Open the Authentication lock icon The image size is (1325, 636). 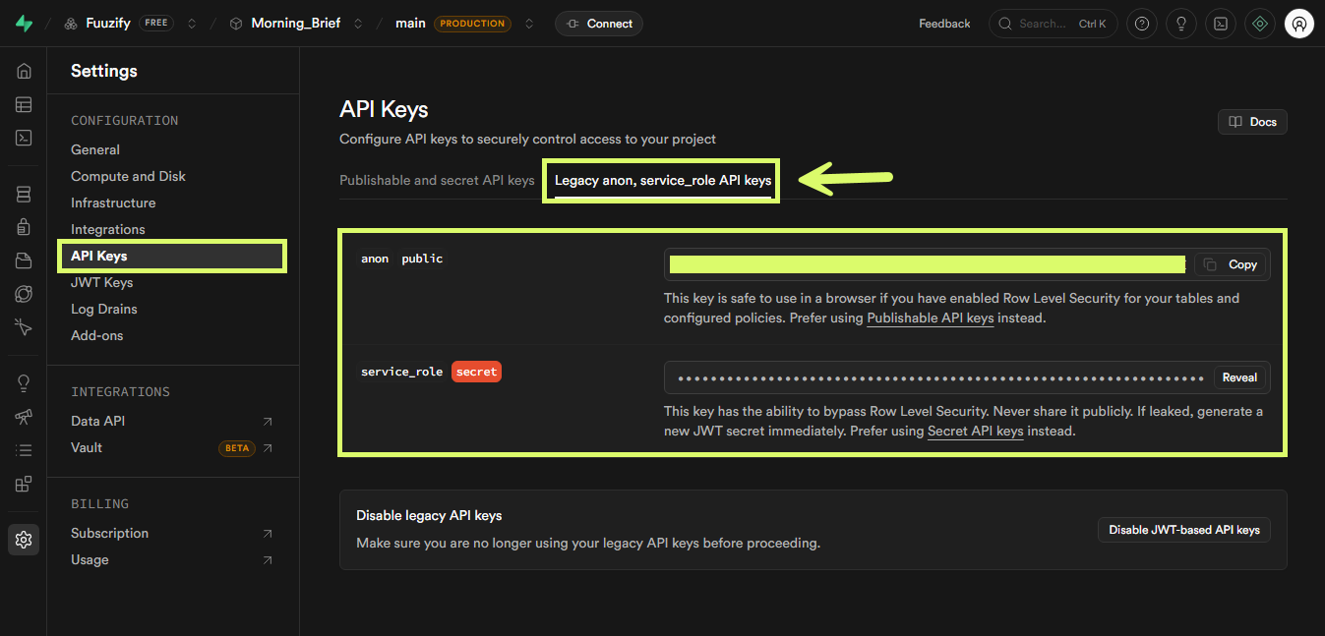[24, 227]
